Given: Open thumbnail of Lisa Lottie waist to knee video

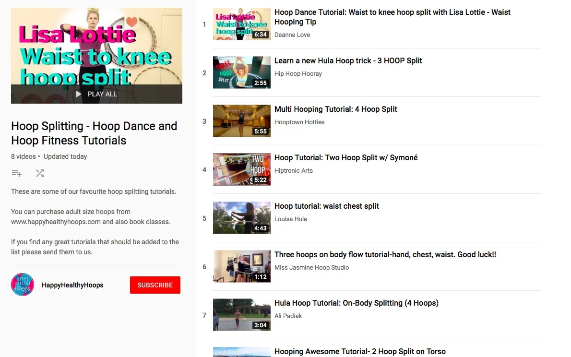Looking at the screenshot, I should (242, 24).
